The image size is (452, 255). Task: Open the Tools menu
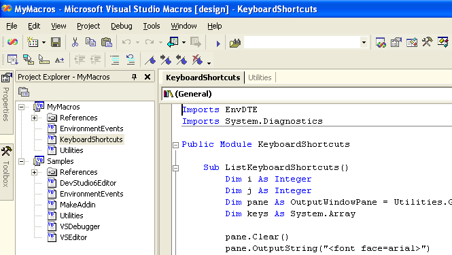152,26
